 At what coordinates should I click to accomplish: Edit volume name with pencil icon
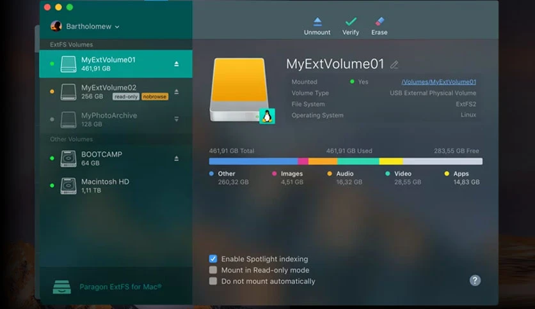[x=394, y=64]
